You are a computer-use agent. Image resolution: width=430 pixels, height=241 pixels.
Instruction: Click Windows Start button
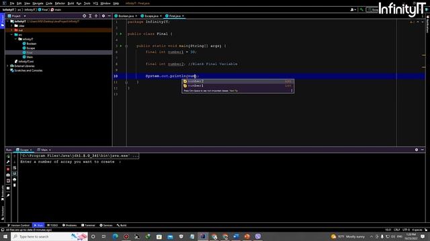click(5, 236)
